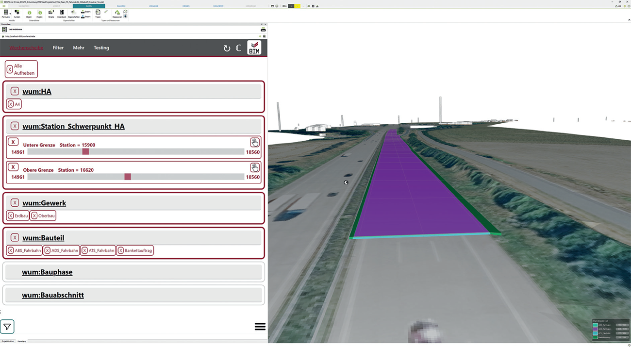Clear the A4 filter chip under wum:HA

pyautogui.click(x=11, y=104)
